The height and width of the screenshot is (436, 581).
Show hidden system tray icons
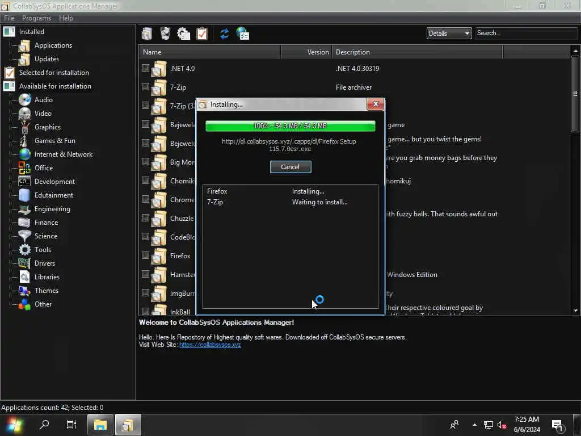(474, 425)
